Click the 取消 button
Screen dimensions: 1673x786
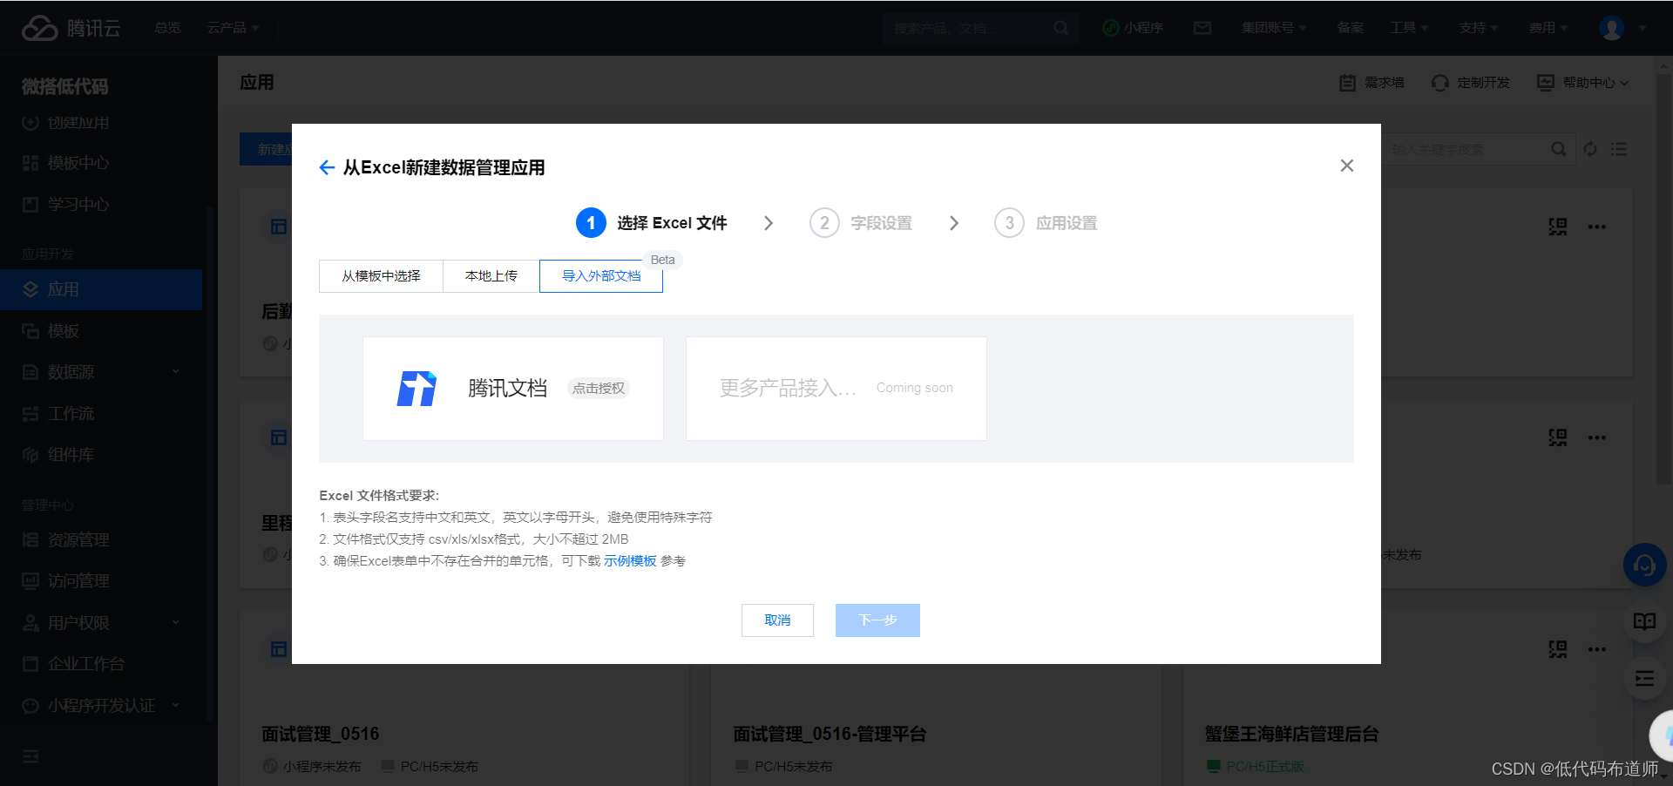(x=777, y=620)
